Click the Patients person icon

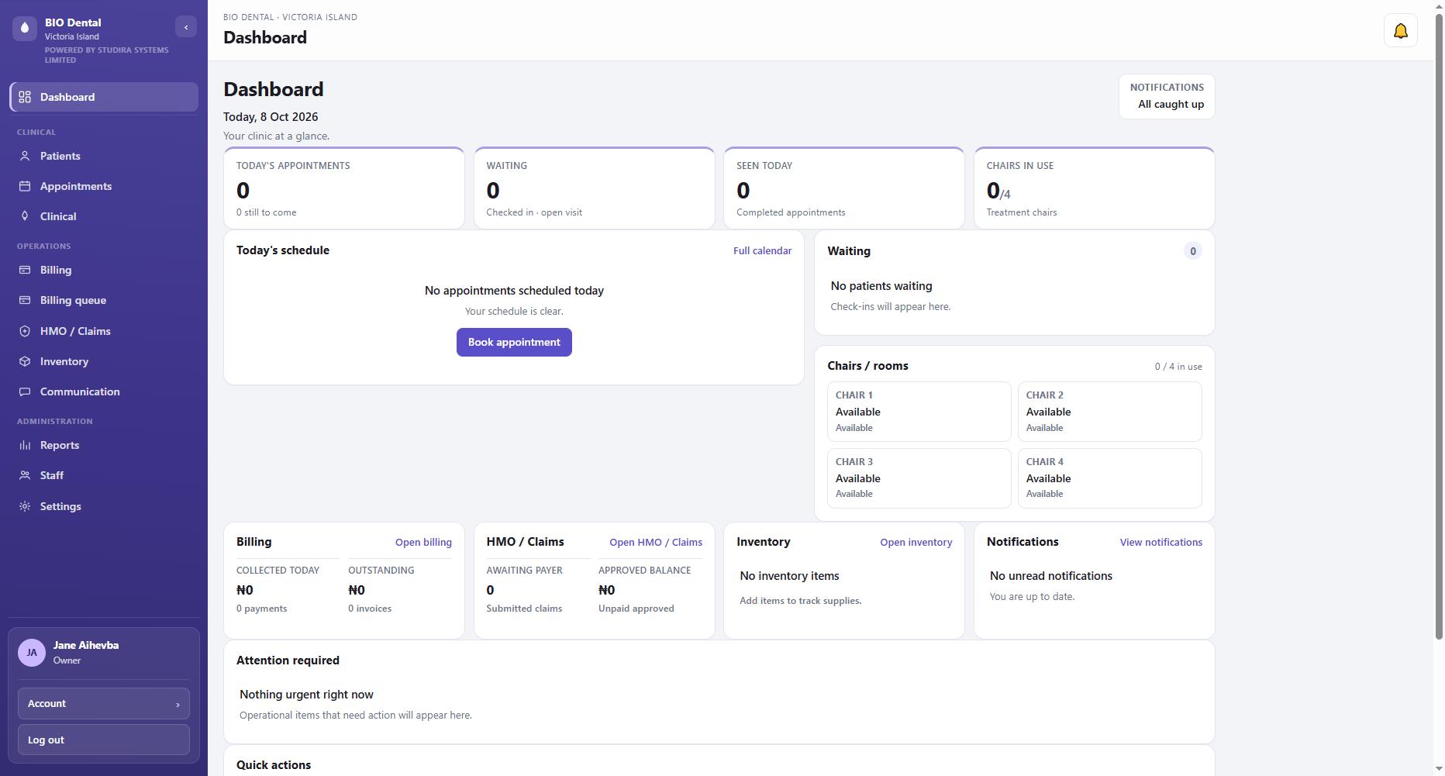coord(25,156)
